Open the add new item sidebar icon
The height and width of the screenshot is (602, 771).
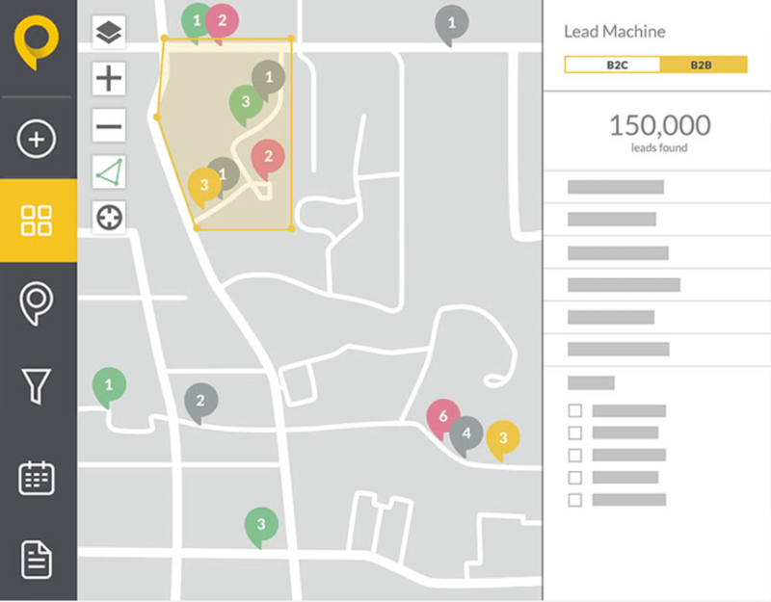coord(38,139)
